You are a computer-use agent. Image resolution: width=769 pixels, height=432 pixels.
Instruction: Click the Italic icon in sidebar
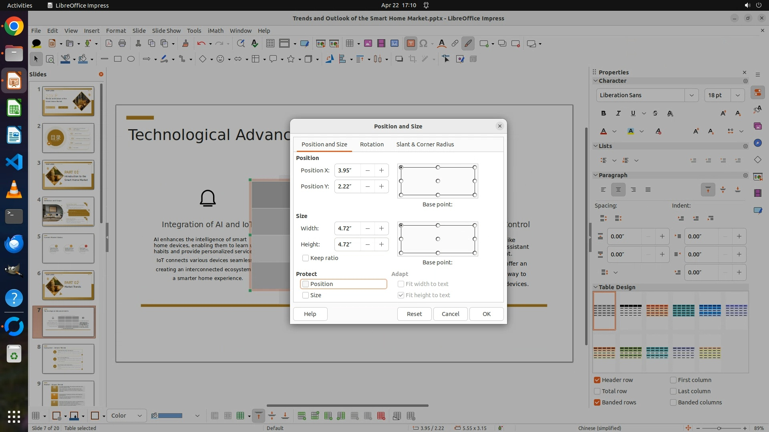(618, 113)
